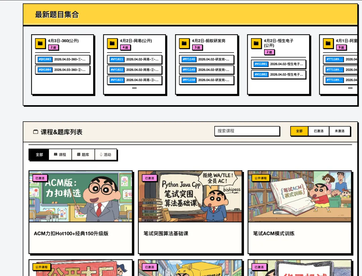The height and width of the screenshot is (276, 362).
Task: Open the 4月2日-蚂蚁研发岗 folder icon
Action: point(184,44)
